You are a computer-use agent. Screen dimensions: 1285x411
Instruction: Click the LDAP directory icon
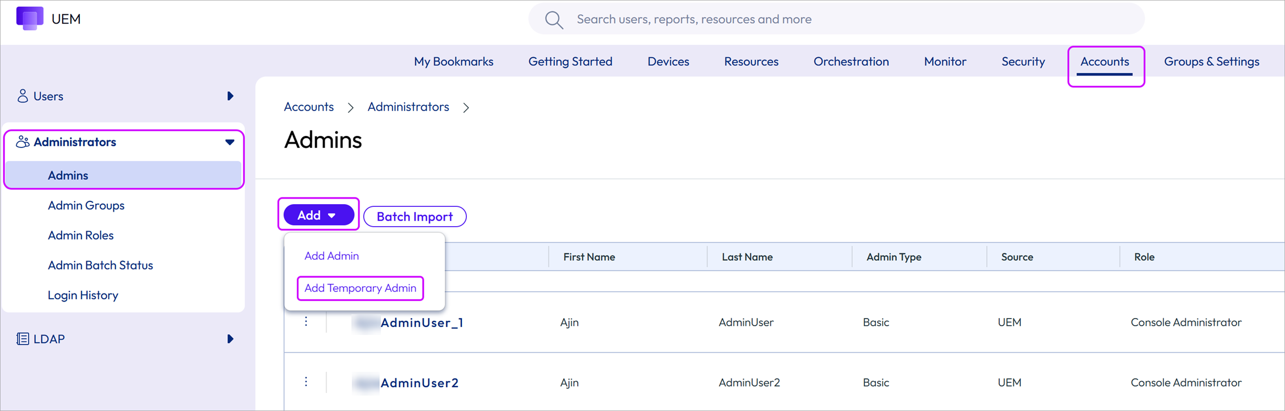[23, 339]
